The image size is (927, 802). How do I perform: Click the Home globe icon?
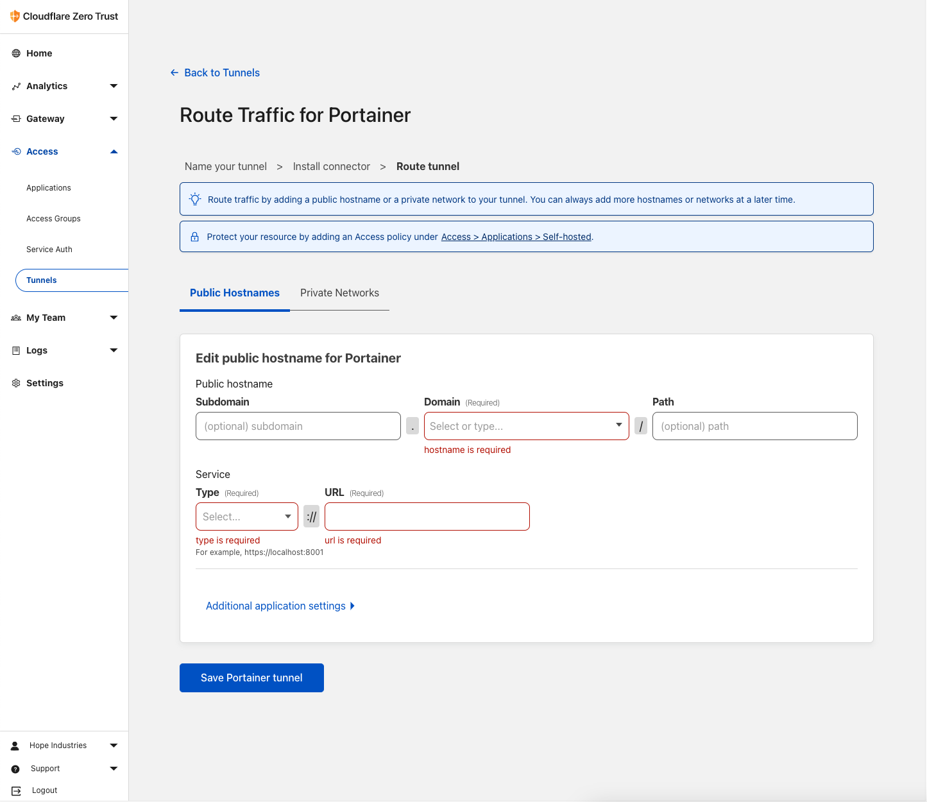16,53
